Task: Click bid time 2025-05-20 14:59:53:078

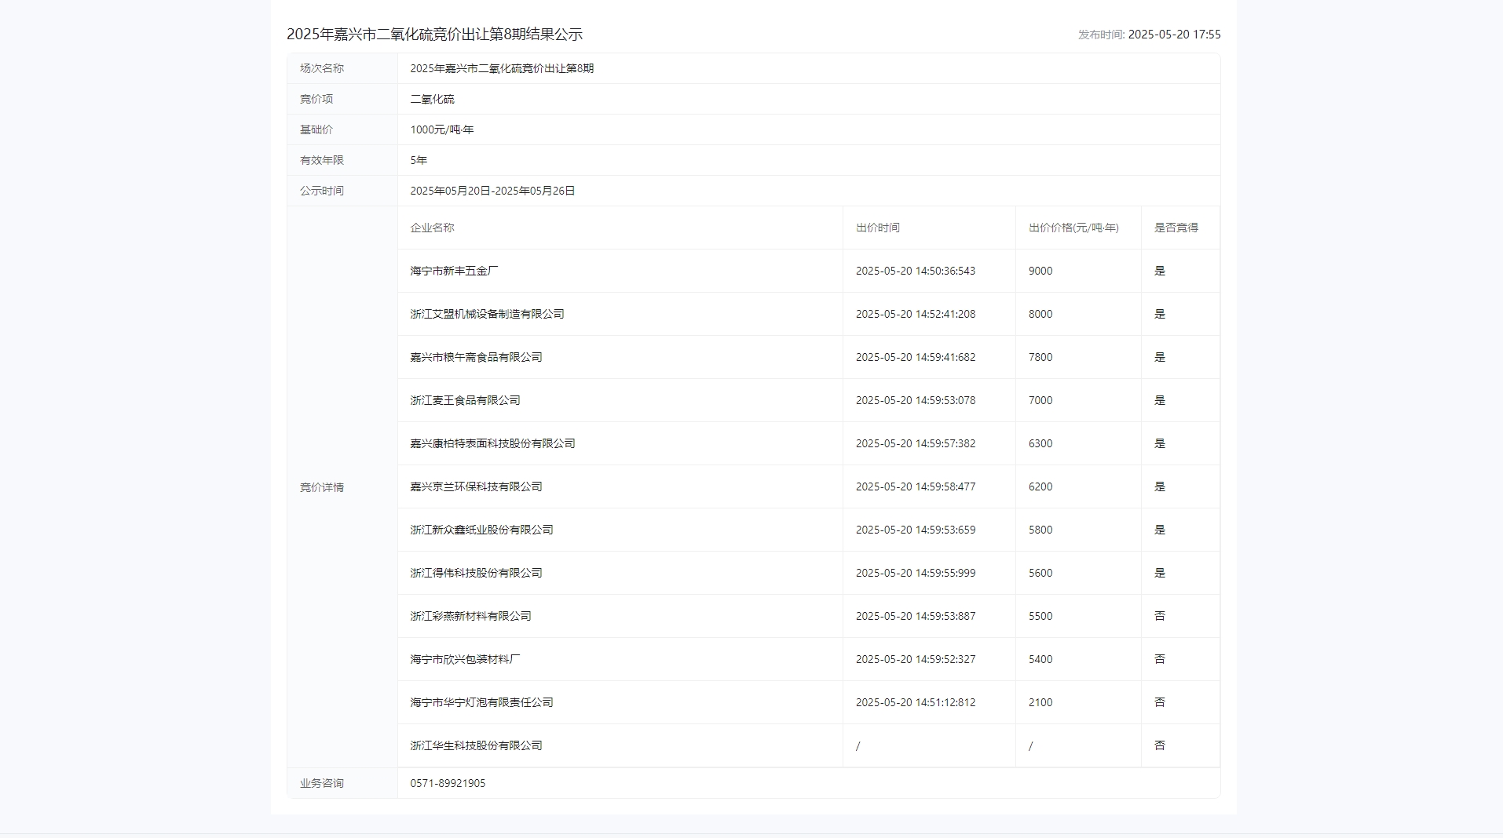Action: tap(916, 400)
